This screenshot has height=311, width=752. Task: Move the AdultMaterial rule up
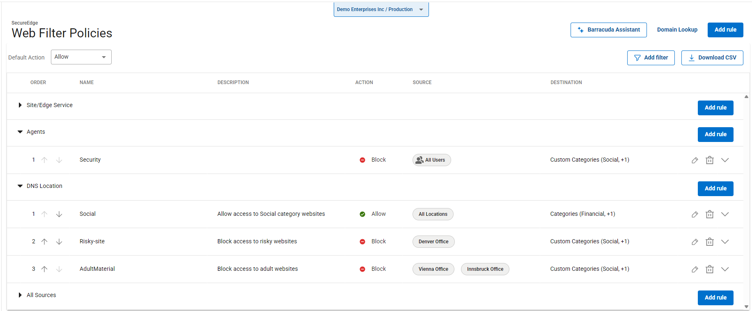(44, 269)
